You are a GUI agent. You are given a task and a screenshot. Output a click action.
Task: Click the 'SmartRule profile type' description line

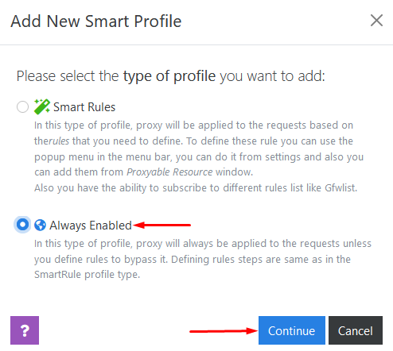tap(87, 275)
